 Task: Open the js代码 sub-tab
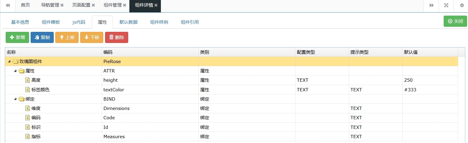click(79, 22)
